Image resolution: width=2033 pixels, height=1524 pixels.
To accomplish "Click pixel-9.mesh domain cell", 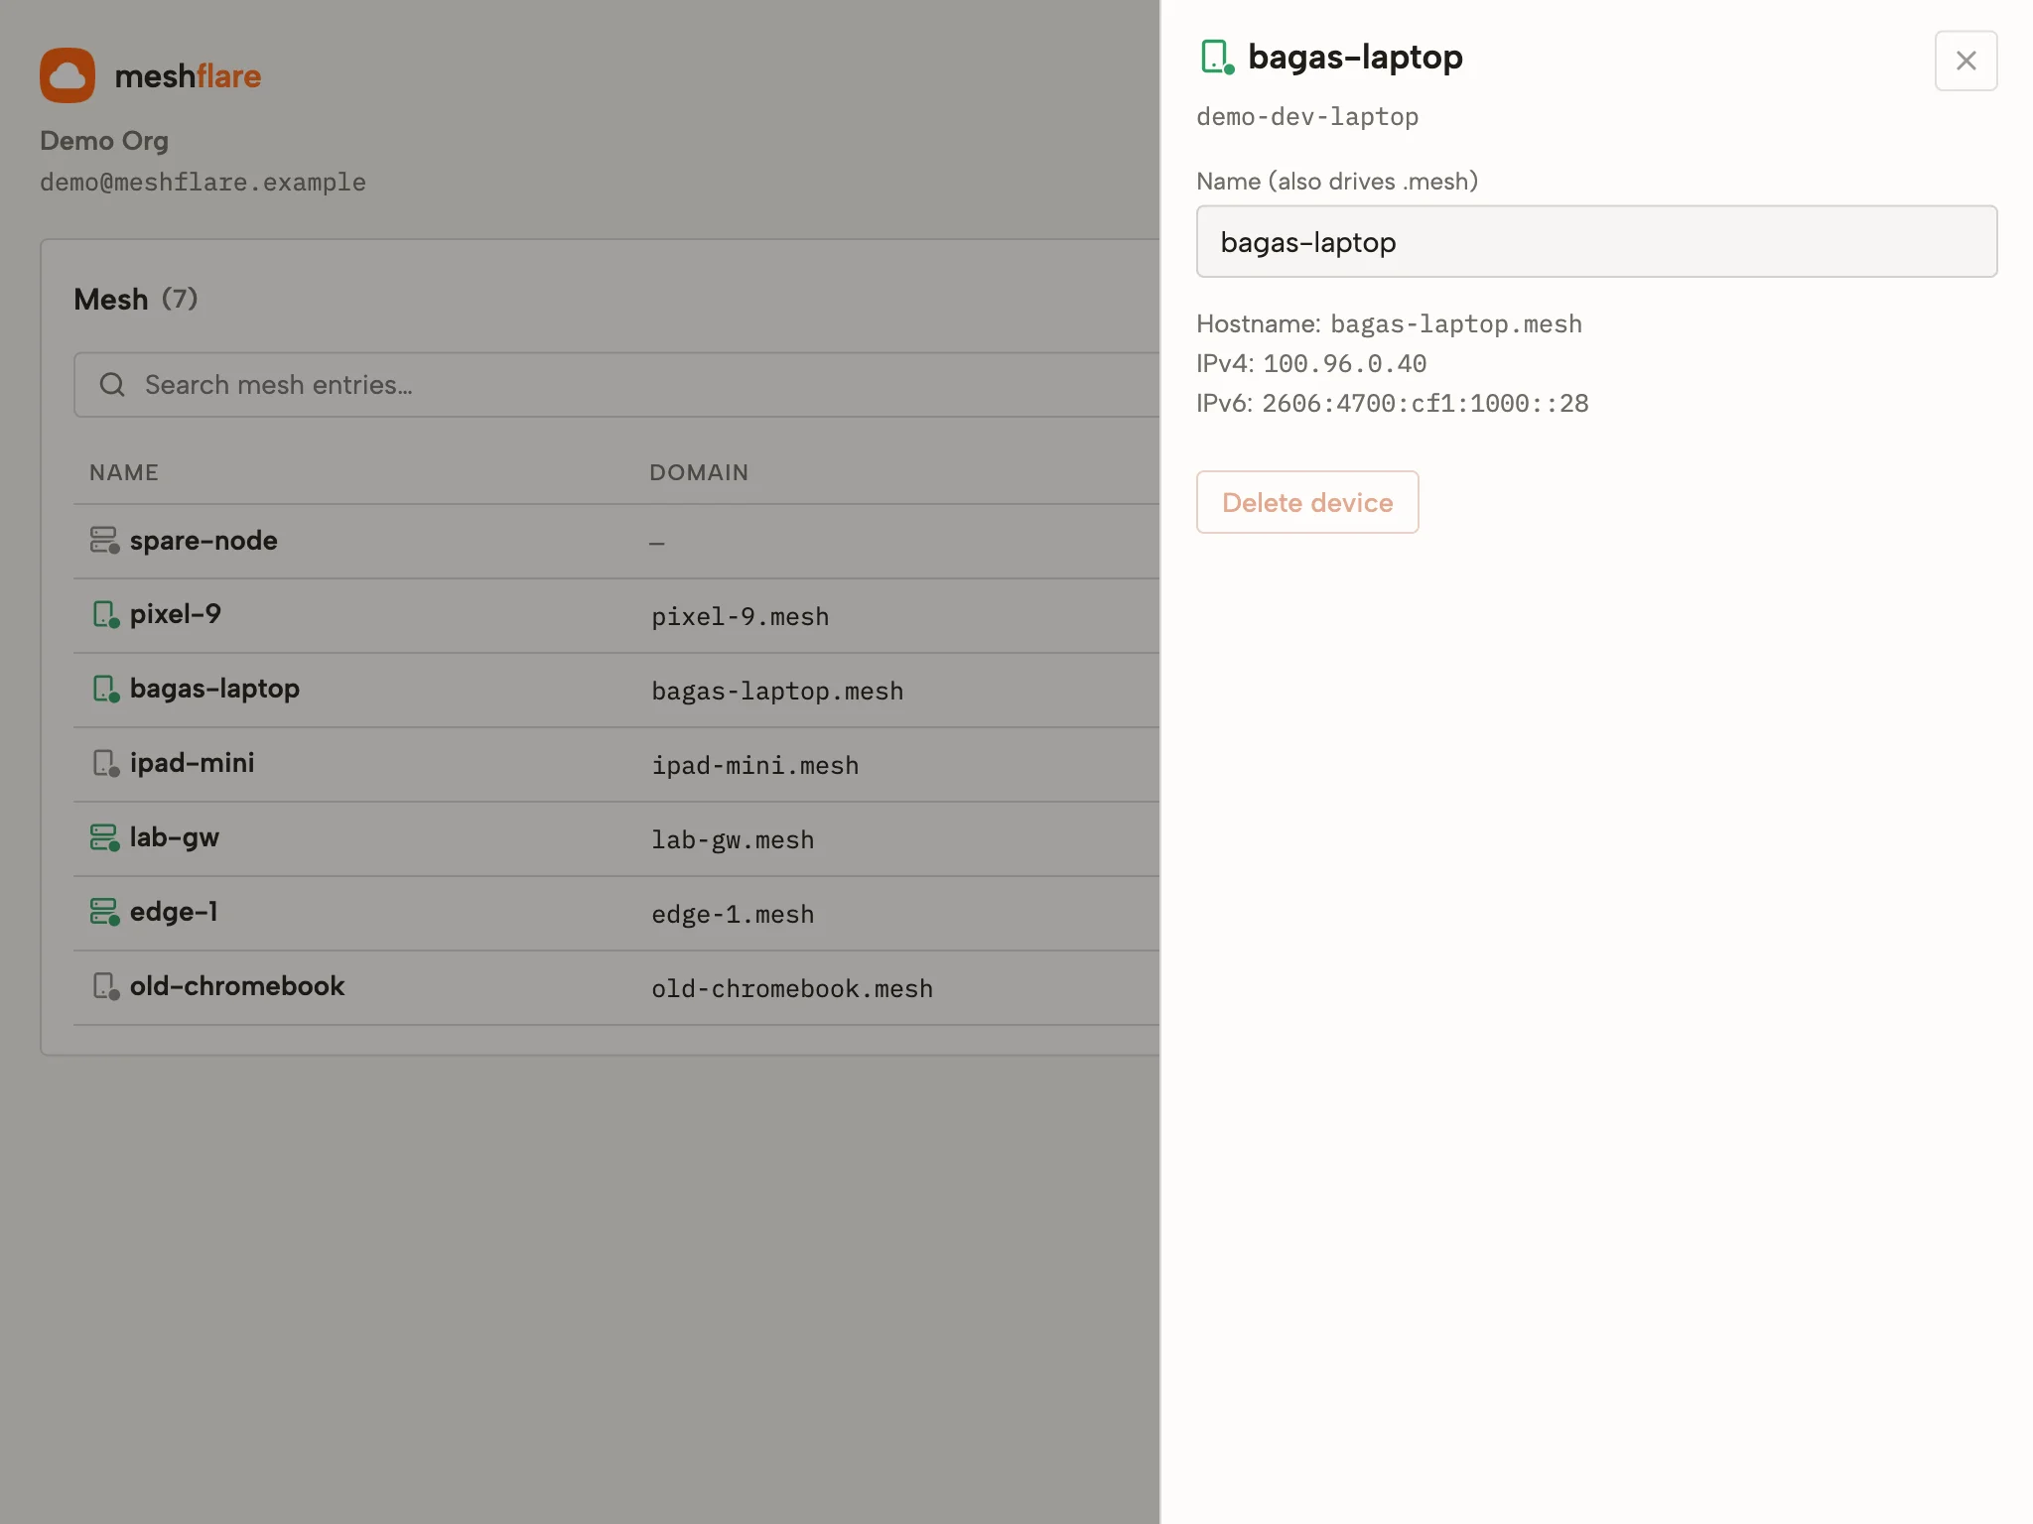I will tap(741, 617).
